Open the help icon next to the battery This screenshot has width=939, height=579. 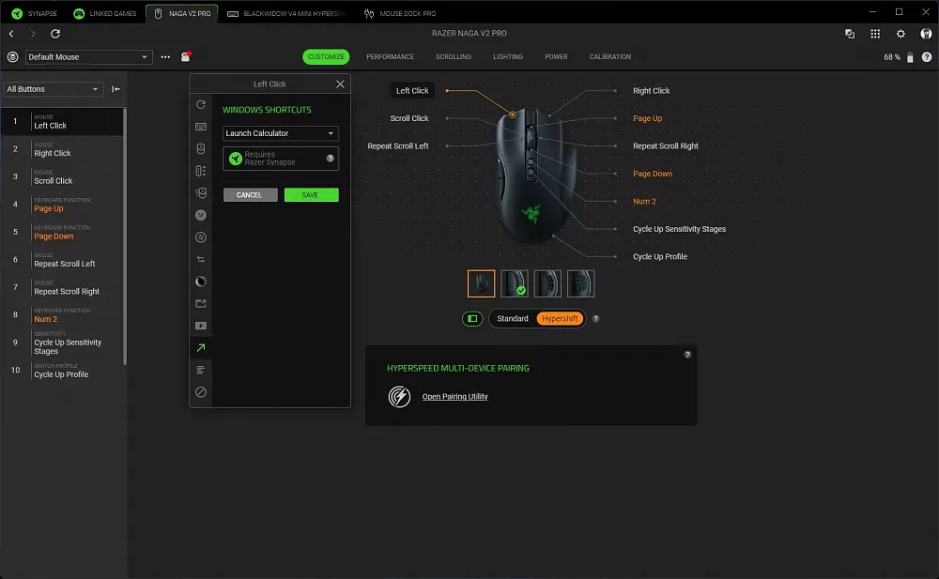pyautogui.click(x=927, y=57)
